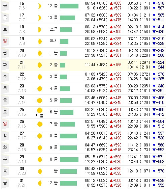
Task: Click the full moon icon labeled 보름
Action: pyautogui.click(x=40, y=110)
